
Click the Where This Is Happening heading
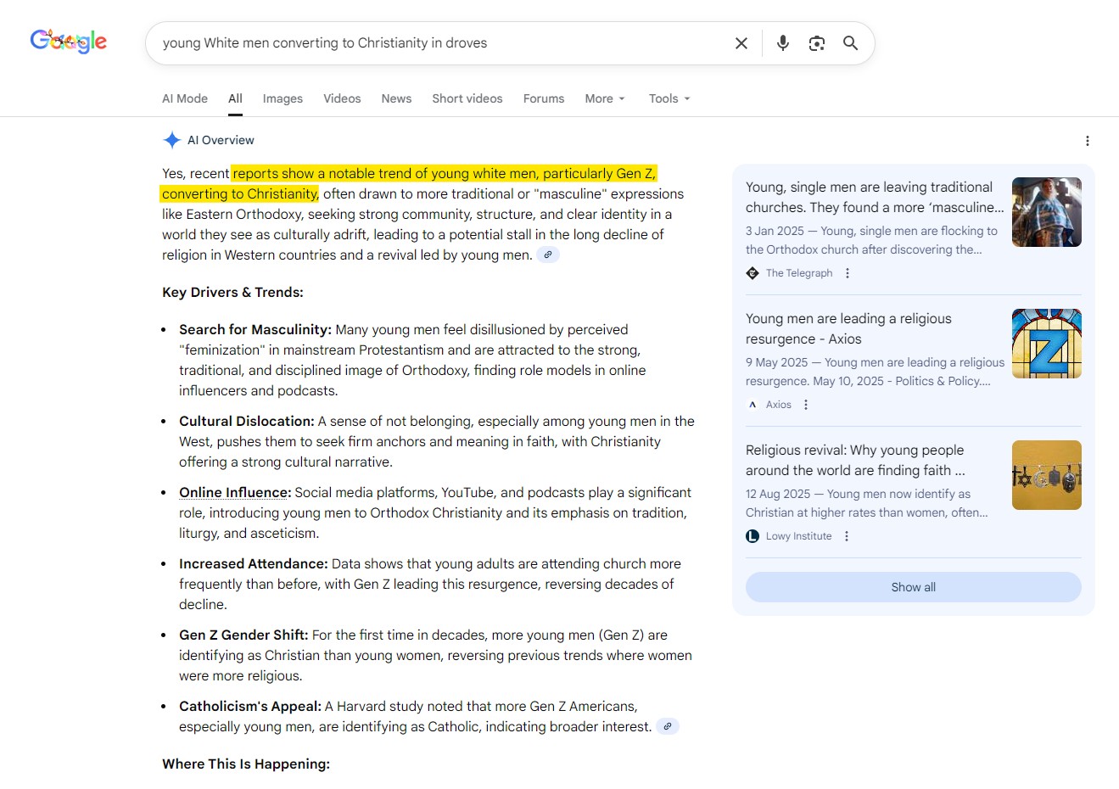(x=246, y=764)
